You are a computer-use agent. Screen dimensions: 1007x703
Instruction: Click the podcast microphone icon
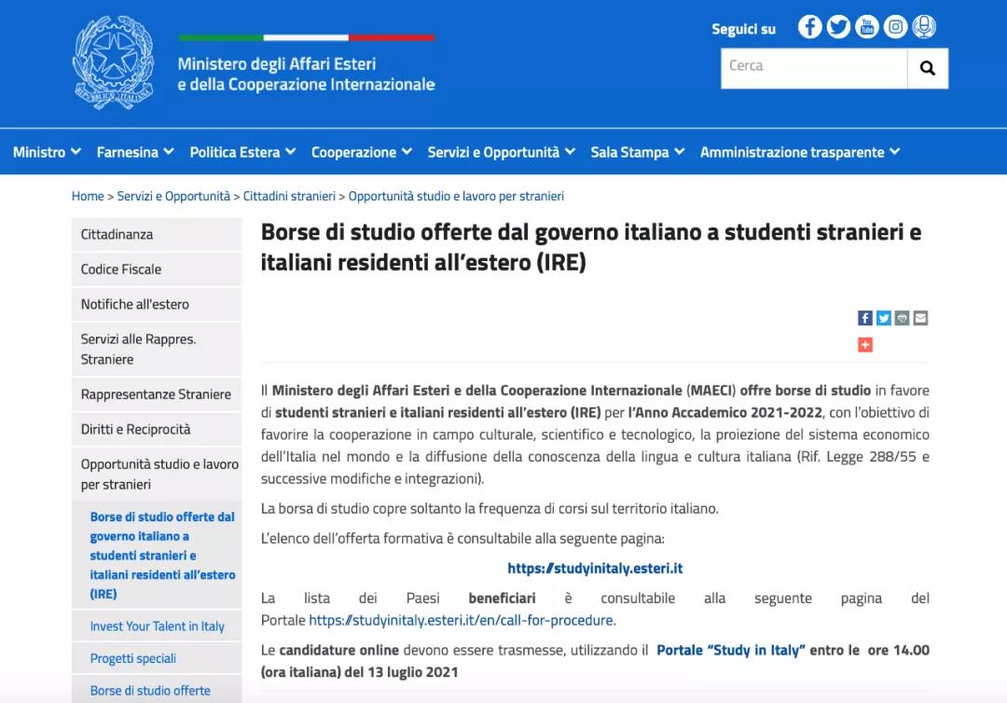[924, 27]
